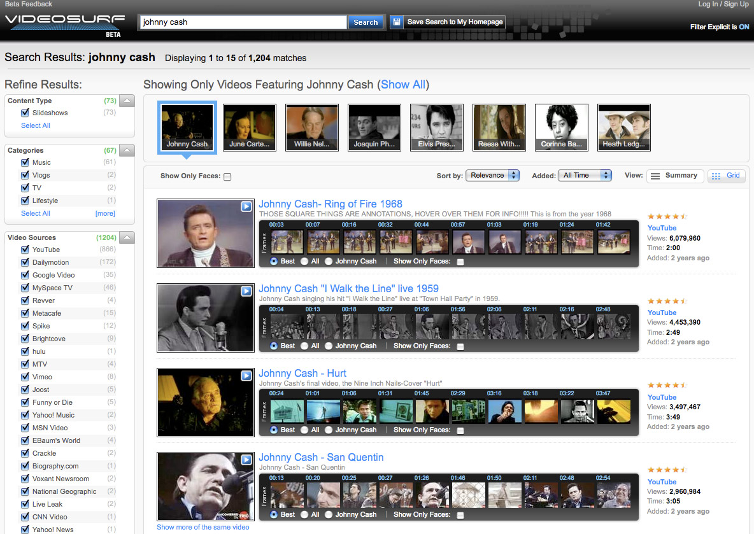Select Reese Witherspoon face thumbnail

click(499, 127)
